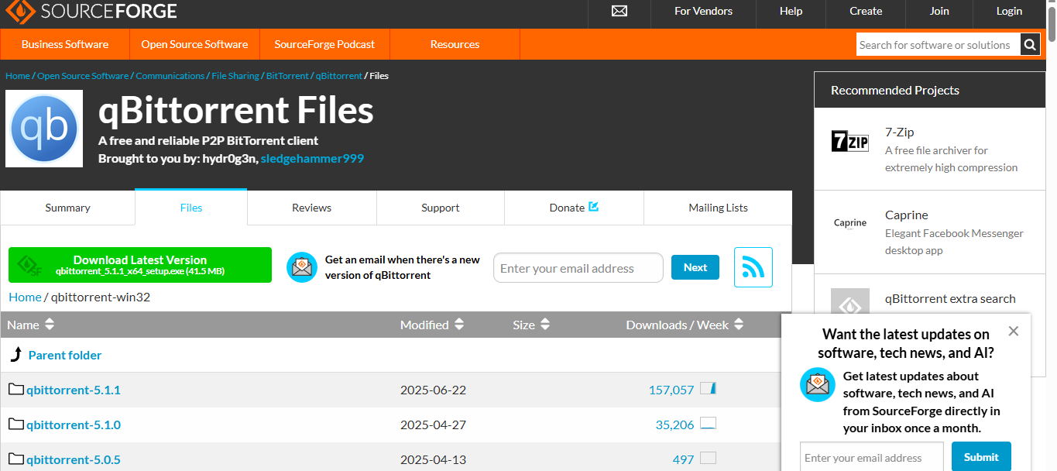Click the Login header link

(x=1009, y=11)
